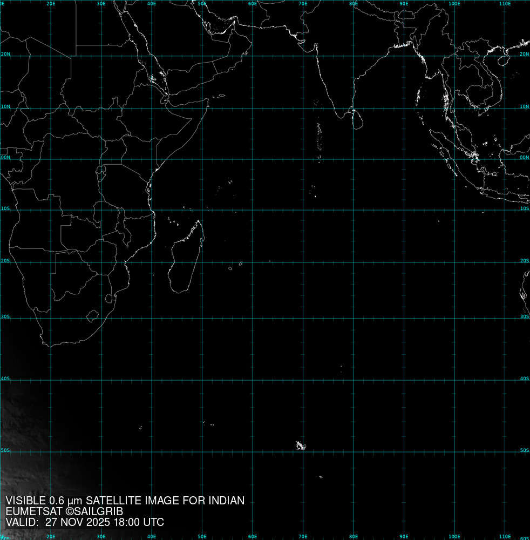Image resolution: width=530 pixels, height=540 pixels.
Task: Click Socotra island off Horn of Africa
Action: click(x=221, y=96)
